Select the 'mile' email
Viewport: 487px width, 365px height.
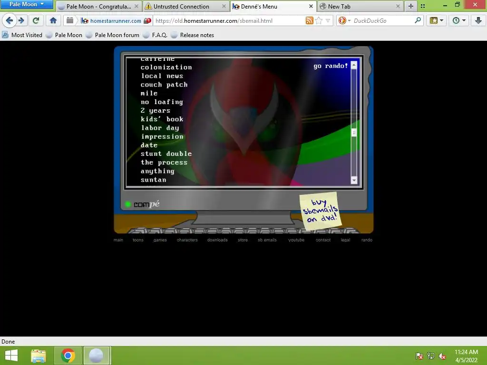149,94
